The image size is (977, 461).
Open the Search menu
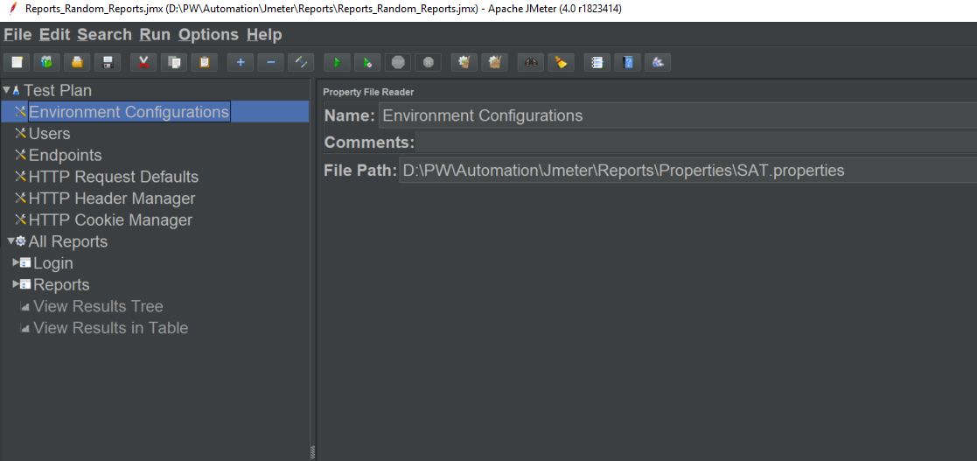click(104, 35)
